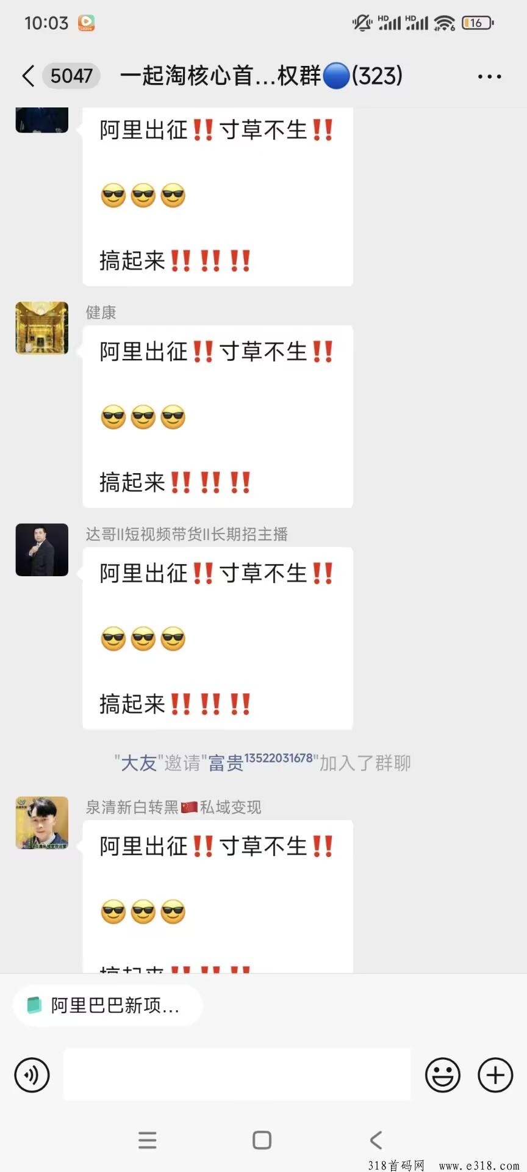Open the plus attachments panel

(x=495, y=1075)
